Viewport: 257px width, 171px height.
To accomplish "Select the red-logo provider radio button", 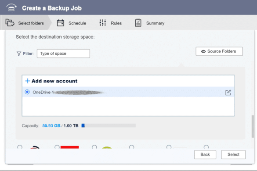I will pyautogui.click(x=57, y=147).
